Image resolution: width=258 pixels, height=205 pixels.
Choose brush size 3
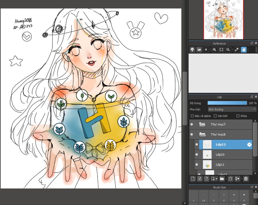tap(224, 196)
